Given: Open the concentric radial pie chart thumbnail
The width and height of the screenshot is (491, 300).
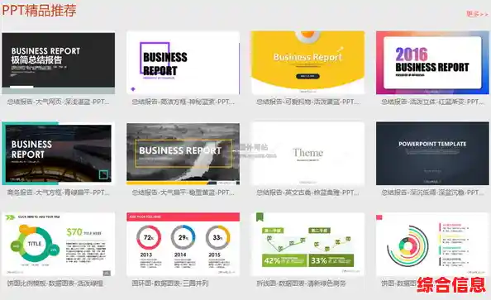Looking at the screenshot, I should click(x=432, y=245).
